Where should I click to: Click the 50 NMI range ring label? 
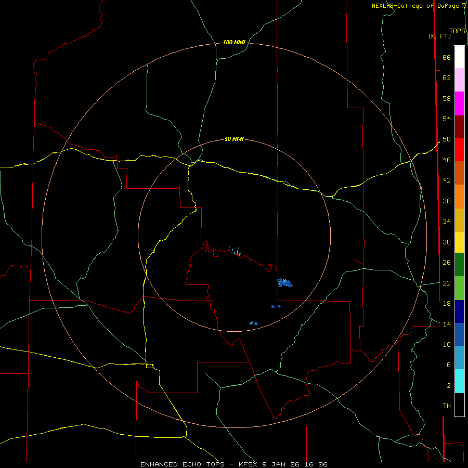point(234,139)
